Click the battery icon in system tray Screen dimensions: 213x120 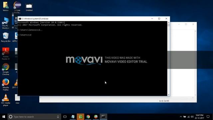(185, 117)
